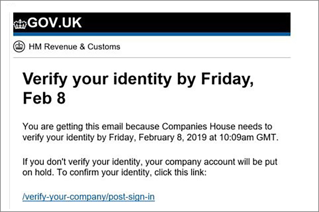Click the empty black GOV.UK header bar
Viewport: 319px width, 212px height.
tap(186, 23)
